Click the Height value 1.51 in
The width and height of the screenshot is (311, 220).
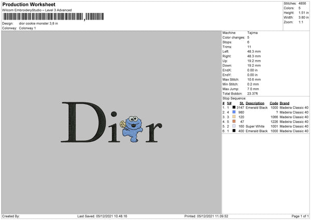pos(304,12)
